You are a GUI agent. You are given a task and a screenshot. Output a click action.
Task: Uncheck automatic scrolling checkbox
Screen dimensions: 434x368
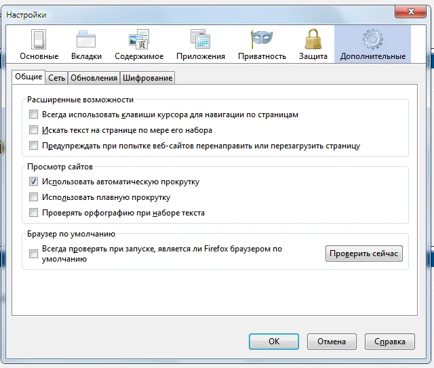coord(34,182)
